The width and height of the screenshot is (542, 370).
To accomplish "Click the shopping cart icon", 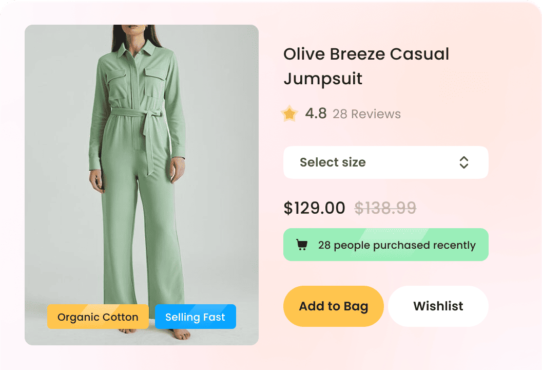I will (302, 245).
